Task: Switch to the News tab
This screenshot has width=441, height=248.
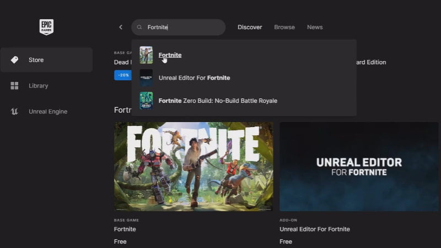Action: [x=315, y=27]
